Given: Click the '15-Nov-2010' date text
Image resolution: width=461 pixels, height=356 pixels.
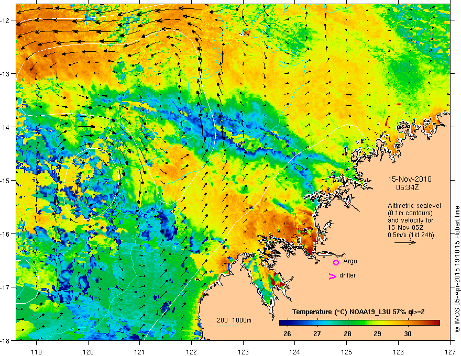Looking at the screenshot, I should (x=410, y=179).
